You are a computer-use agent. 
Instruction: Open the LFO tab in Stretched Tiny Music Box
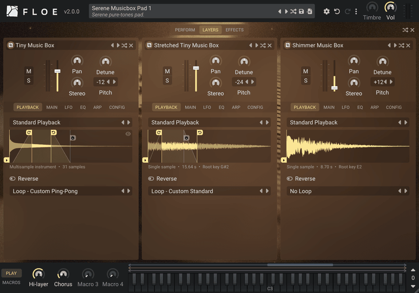pos(207,107)
